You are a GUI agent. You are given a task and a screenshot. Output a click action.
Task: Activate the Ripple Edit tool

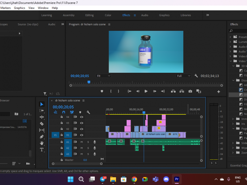coord(42,117)
